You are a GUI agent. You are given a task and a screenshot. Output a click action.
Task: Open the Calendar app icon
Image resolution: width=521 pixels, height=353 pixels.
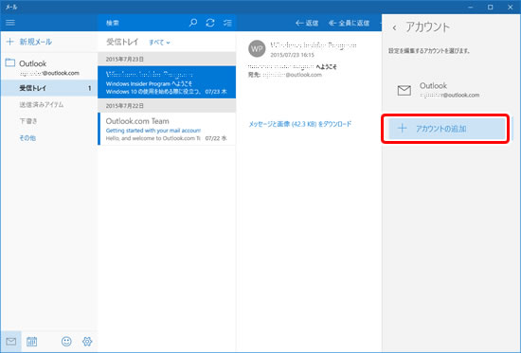[31, 341]
